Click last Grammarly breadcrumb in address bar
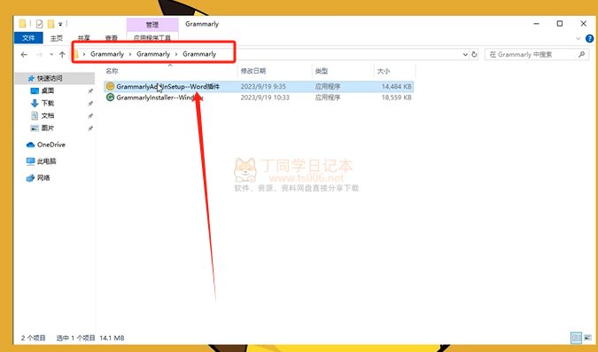The height and width of the screenshot is (352, 598). pyautogui.click(x=199, y=54)
